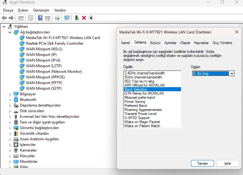Select the Preferred Band property
Screen dimensions: 243x175
tap(152, 106)
